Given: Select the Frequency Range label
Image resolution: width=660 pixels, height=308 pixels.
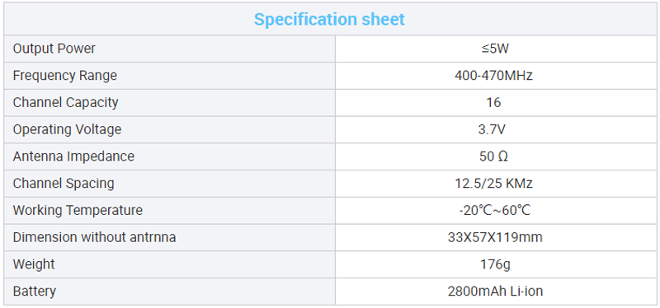Looking at the screenshot, I should coord(65,76).
